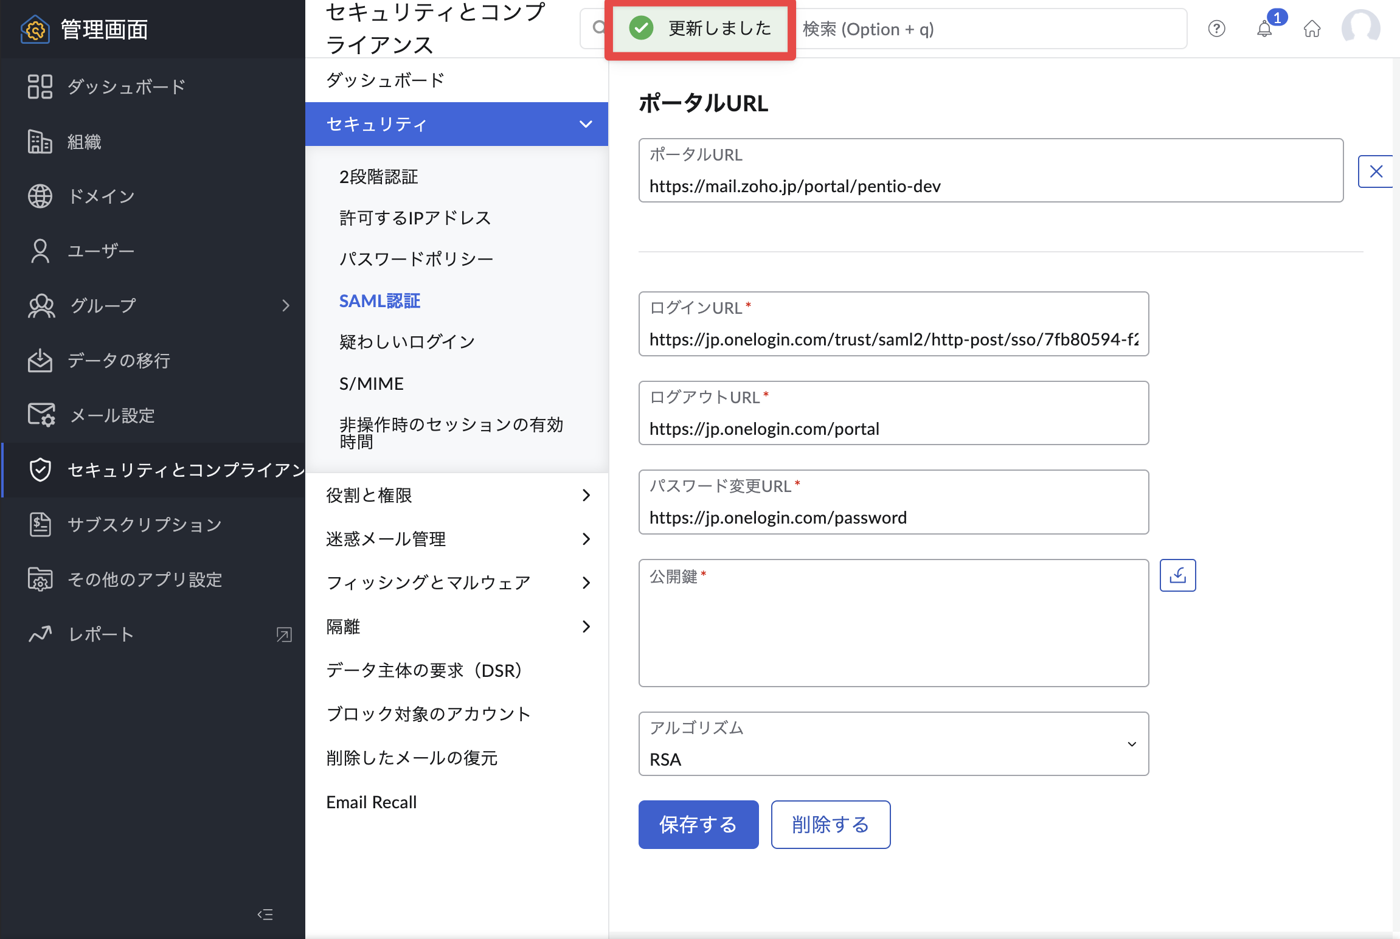1400x939 pixels.
Task: Open ダッシュボード in the middle panel
Action: [385, 80]
